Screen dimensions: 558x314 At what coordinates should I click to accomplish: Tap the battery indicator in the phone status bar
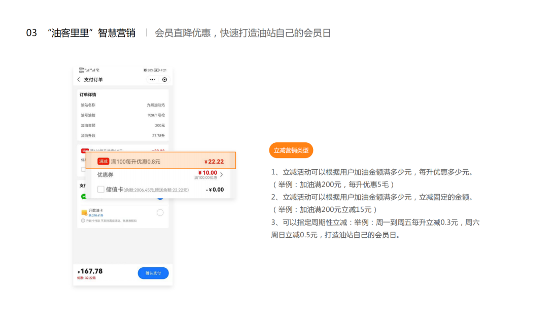click(x=157, y=70)
